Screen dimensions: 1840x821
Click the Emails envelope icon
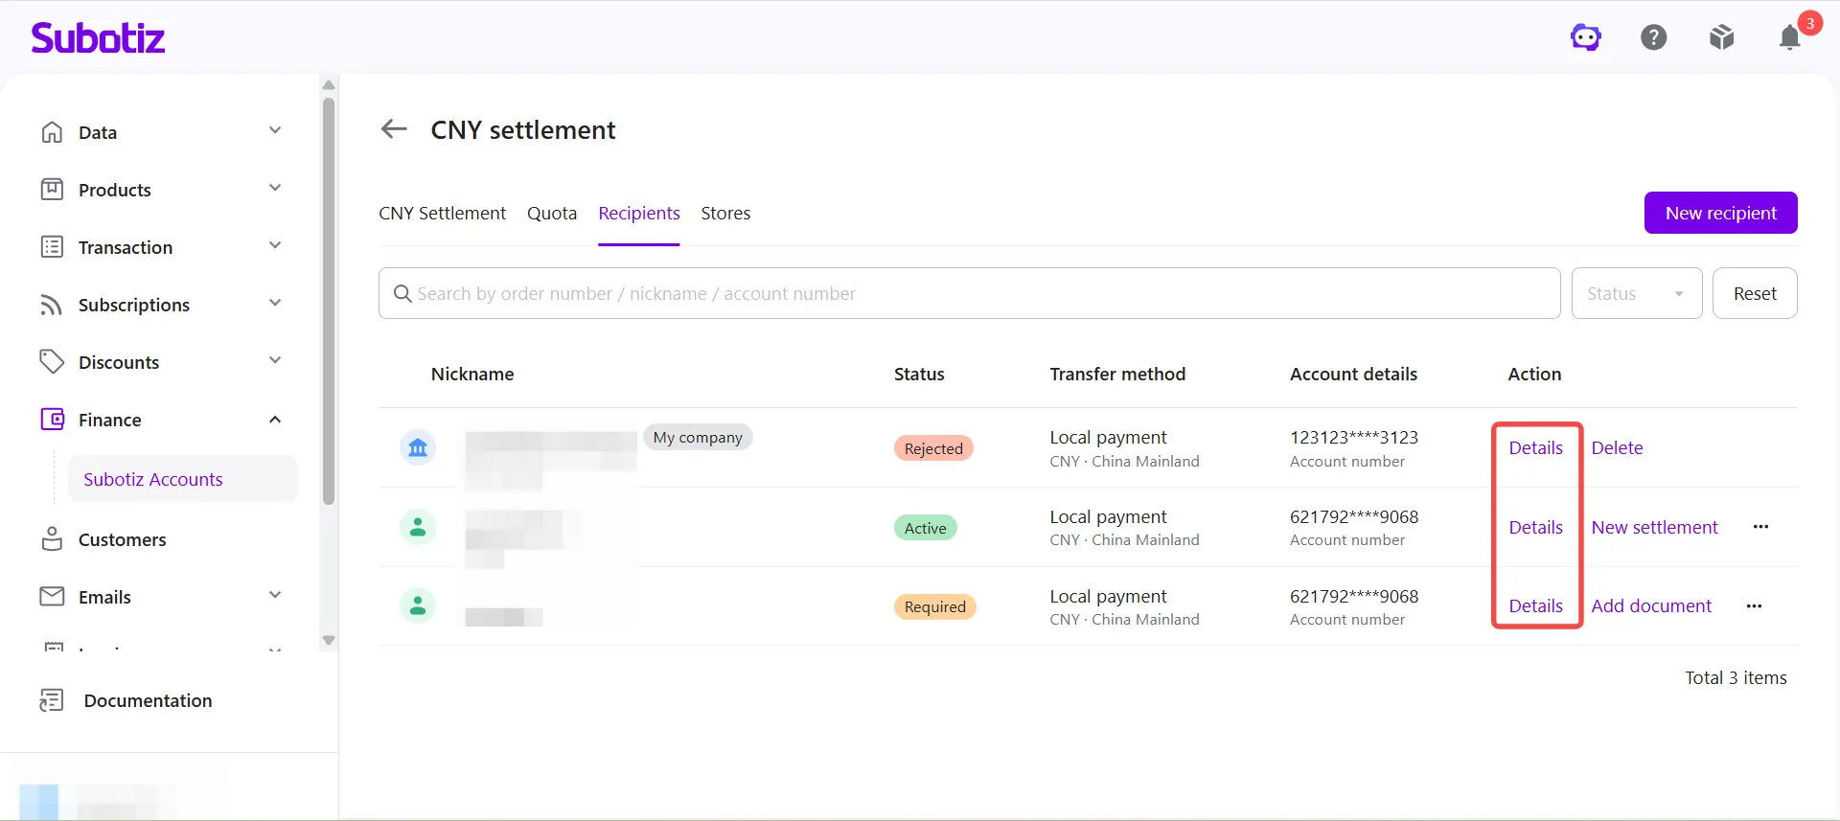pos(52,597)
